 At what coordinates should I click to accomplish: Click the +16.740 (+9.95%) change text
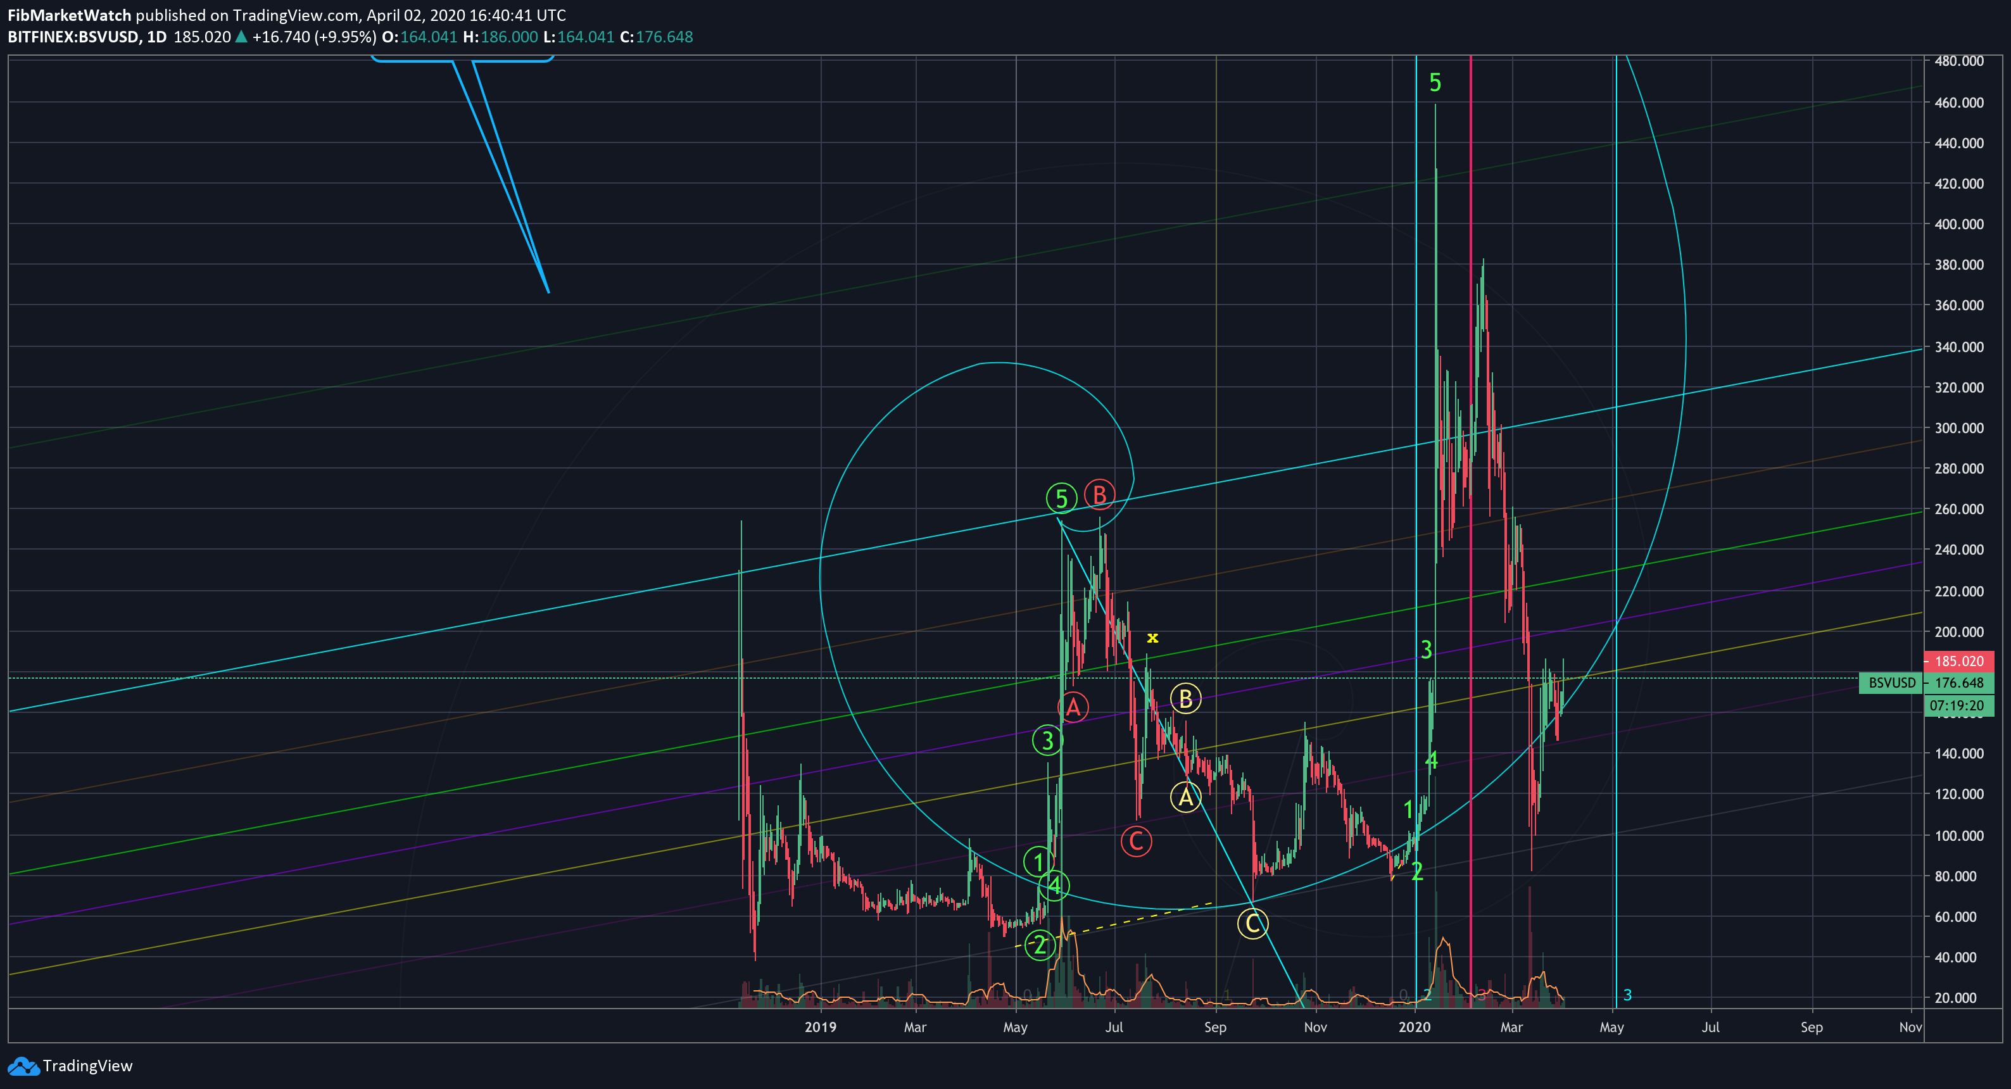tap(314, 37)
